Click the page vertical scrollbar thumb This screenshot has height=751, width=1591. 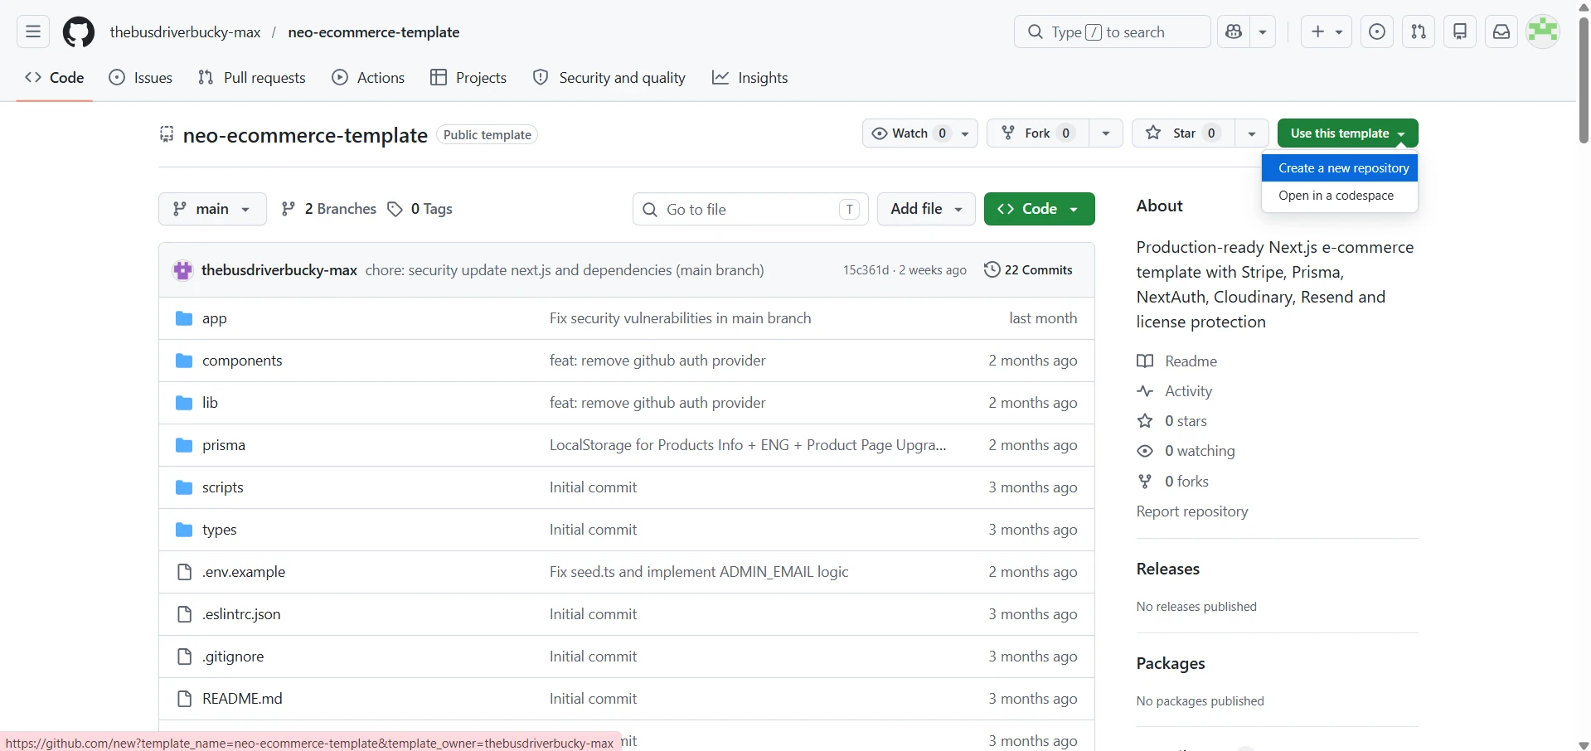point(1584,79)
